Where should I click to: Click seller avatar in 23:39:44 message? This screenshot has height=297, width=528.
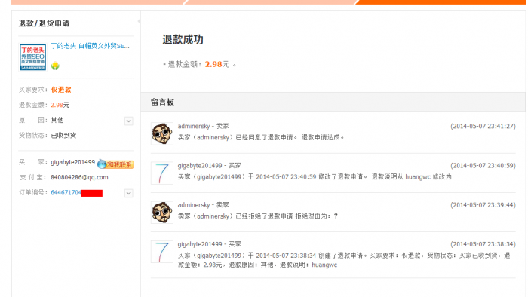click(x=162, y=213)
